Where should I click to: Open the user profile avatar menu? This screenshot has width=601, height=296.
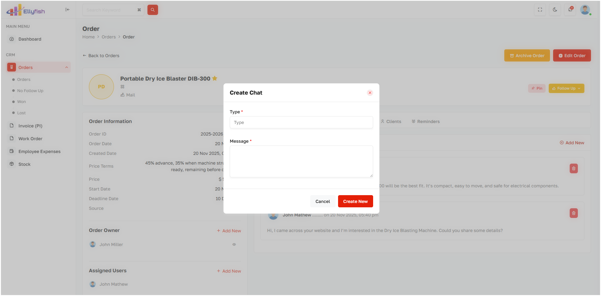click(585, 10)
